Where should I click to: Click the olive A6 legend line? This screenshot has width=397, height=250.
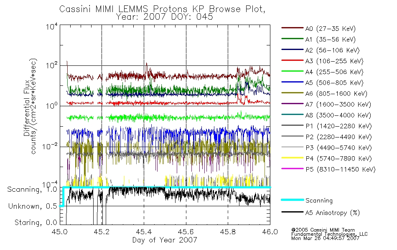(292, 92)
